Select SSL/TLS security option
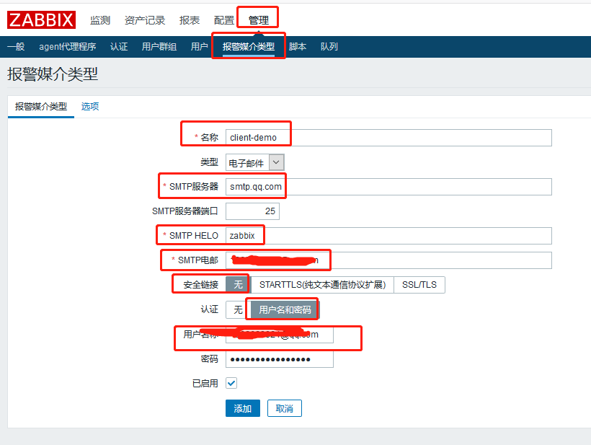591x445 pixels. pyautogui.click(x=419, y=285)
